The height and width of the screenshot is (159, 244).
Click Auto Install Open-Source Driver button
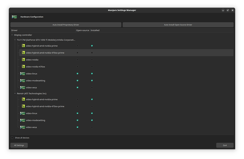178,25
